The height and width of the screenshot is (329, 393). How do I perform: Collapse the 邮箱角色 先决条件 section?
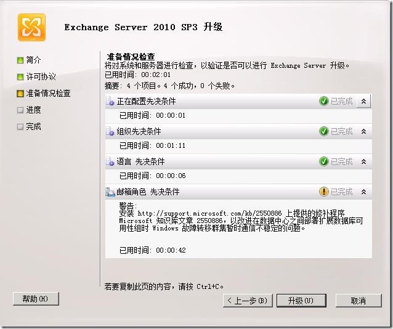click(363, 192)
